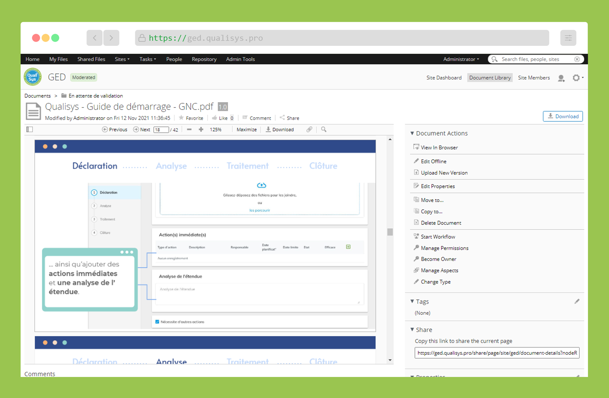Toggle Nécessite d'autres actions checkbox in PDF
The width and height of the screenshot is (609, 398).
click(157, 322)
